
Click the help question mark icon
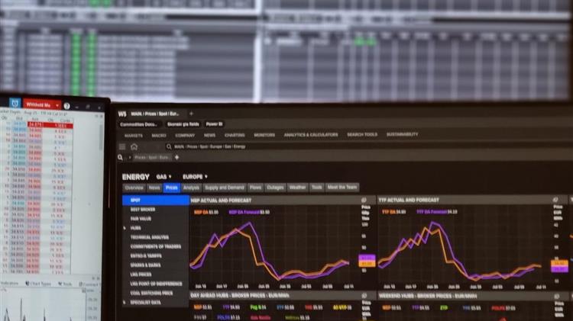coord(67,105)
